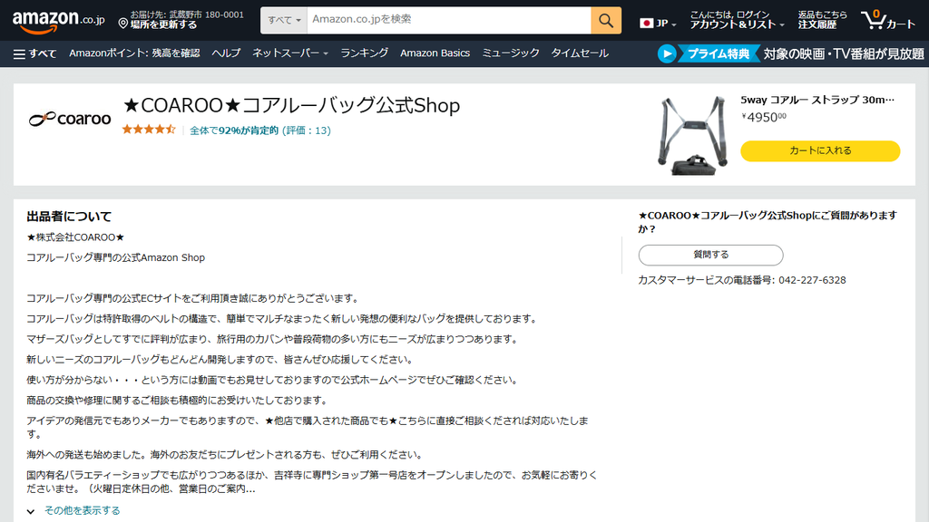This screenshot has height=522, width=929.
Task: Open the Amazon.co.jp home logo
Action: point(59,22)
